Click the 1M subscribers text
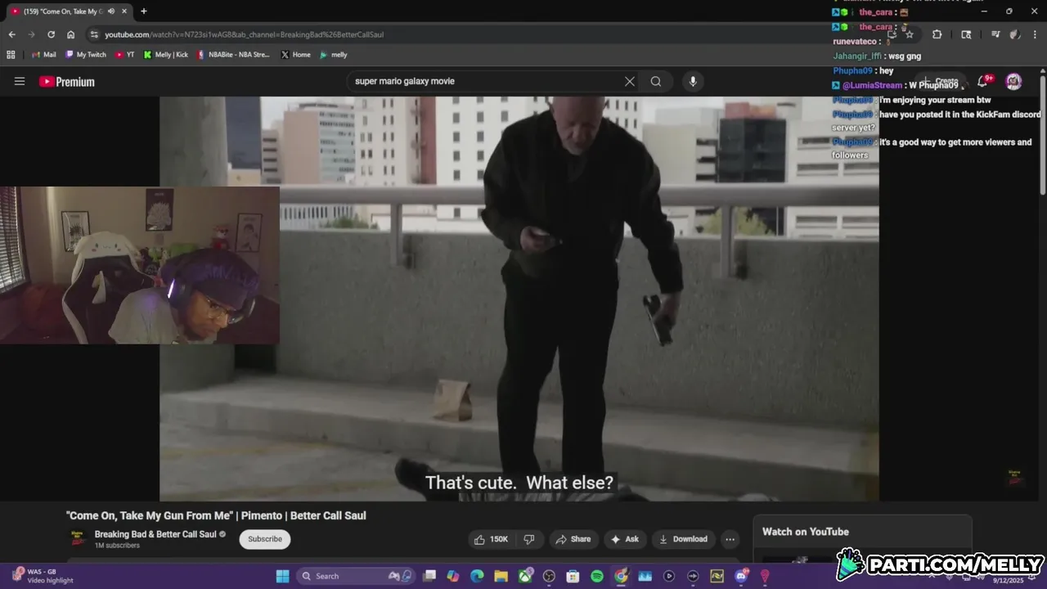 (117, 546)
